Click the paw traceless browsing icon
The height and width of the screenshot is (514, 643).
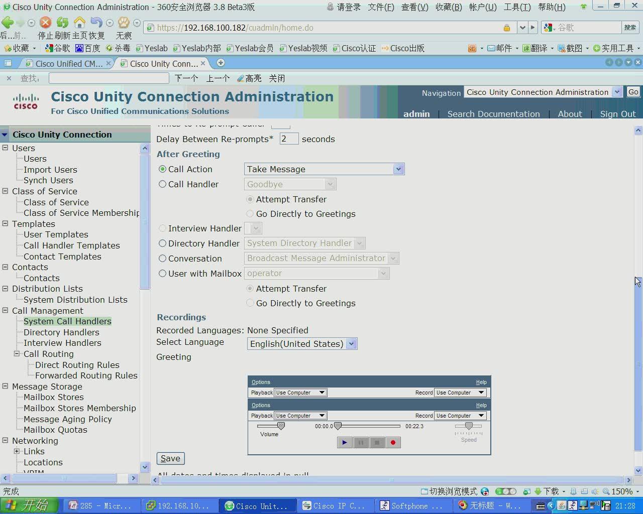(124, 23)
